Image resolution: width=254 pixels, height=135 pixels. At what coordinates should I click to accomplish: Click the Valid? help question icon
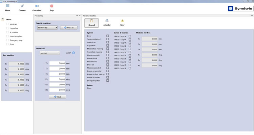(73, 53)
